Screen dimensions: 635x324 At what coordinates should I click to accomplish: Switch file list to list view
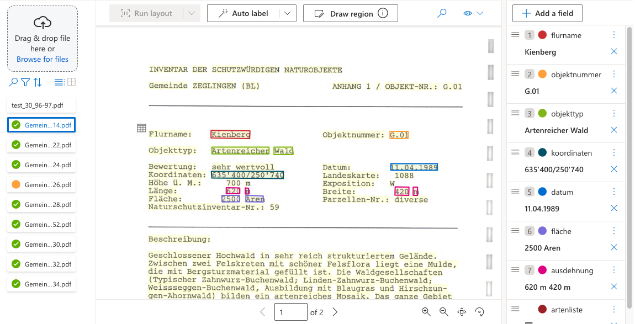click(59, 82)
